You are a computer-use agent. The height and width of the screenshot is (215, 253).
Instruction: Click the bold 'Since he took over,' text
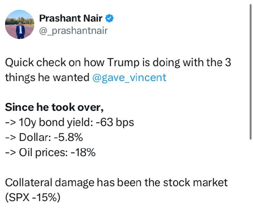(54, 107)
